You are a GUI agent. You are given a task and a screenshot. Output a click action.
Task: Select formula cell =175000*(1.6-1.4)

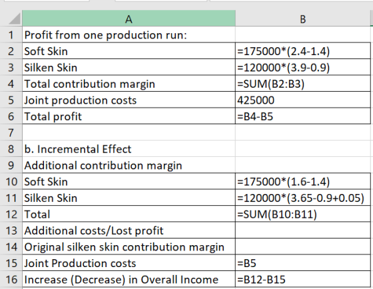[x=303, y=181]
